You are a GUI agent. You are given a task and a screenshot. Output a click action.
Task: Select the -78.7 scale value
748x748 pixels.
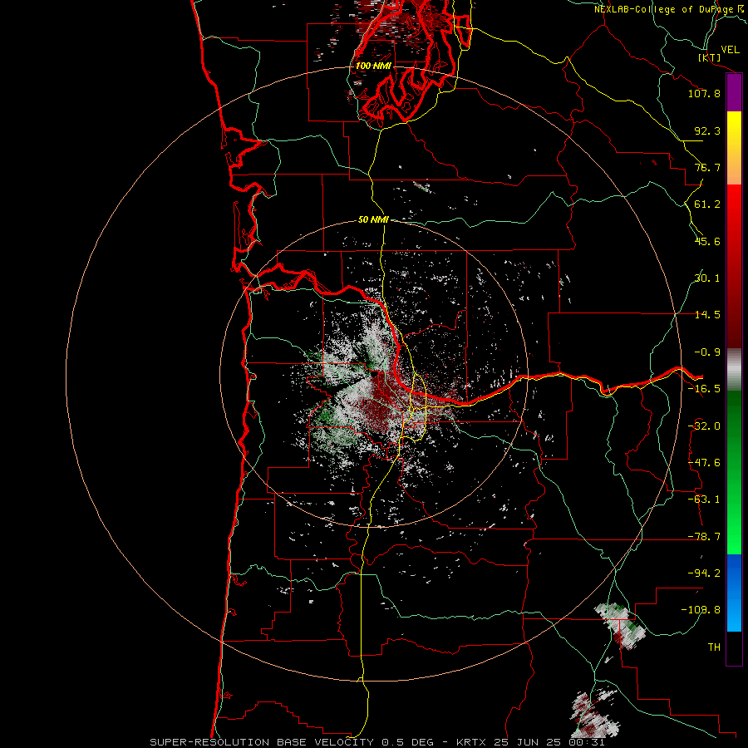[x=704, y=537]
